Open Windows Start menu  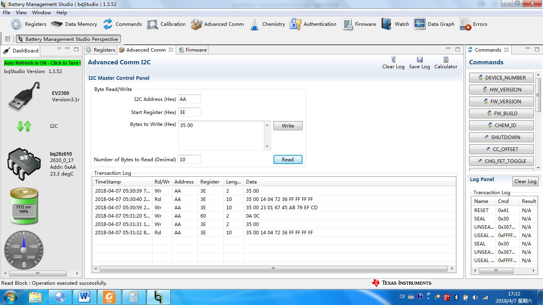coord(10,297)
